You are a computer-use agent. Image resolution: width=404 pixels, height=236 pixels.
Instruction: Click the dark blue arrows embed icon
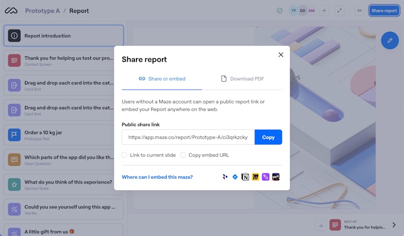pyautogui.click(x=225, y=177)
